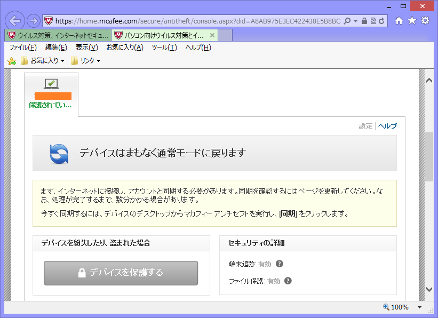Click the デバイスを紛失したり、盗まれた場合 header

point(121,243)
